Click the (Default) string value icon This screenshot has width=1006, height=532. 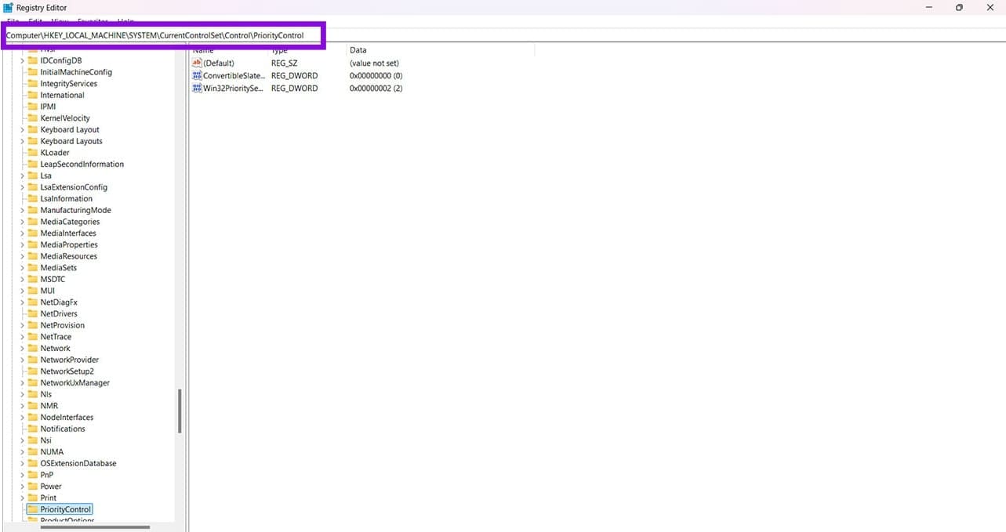coord(197,63)
